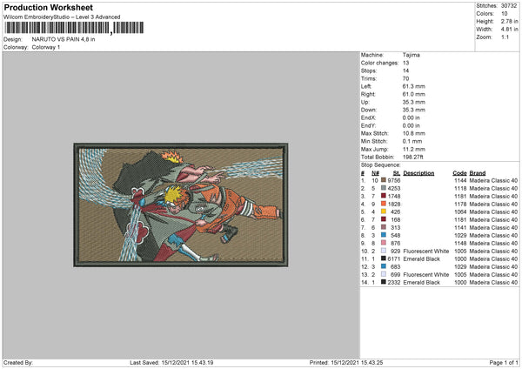Click the Left value '61.3 mm'
This screenshot has width=522, height=369.
click(x=414, y=86)
